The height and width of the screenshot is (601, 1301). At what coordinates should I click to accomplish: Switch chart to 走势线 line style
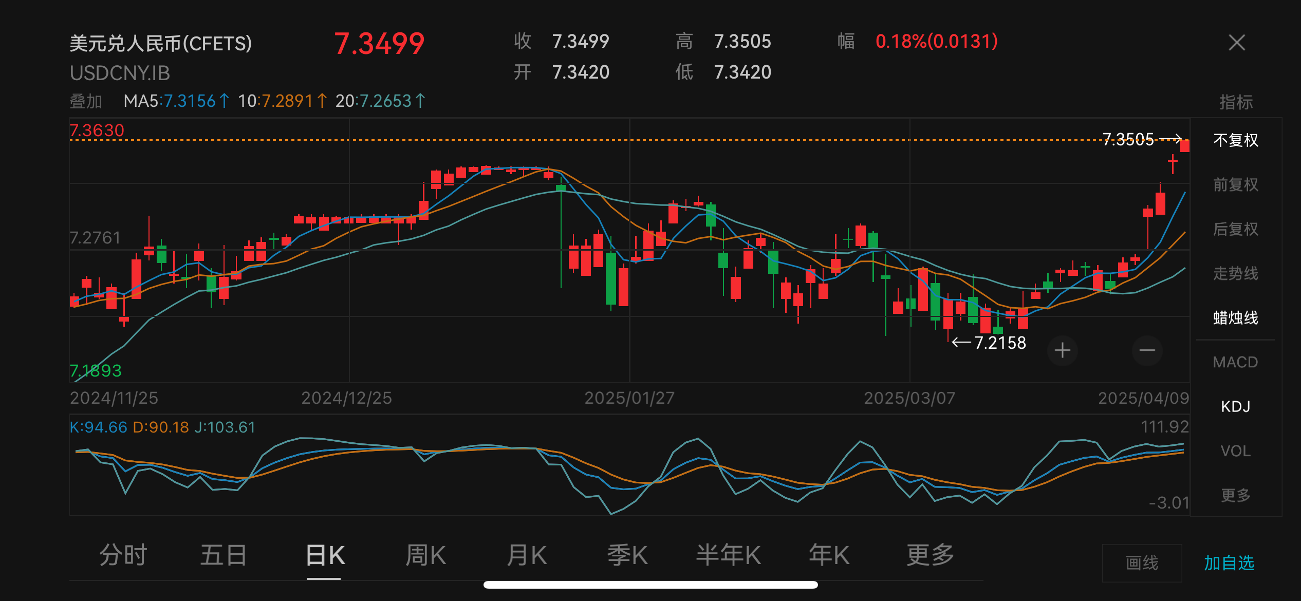click(x=1235, y=273)
